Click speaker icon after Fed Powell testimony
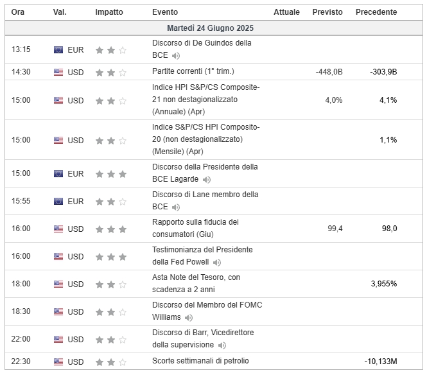 click(217, 263)
